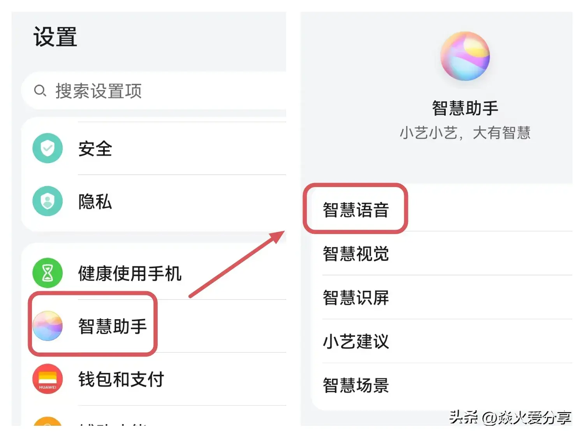Screen dimensions: 584x437
Task: Open the 安全 settings entry
Action: click(95, 149)
